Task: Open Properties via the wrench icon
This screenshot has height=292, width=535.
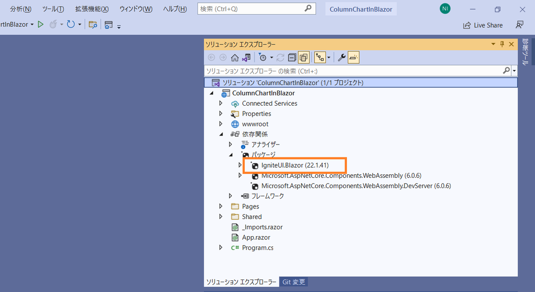Action: (342, 57)
